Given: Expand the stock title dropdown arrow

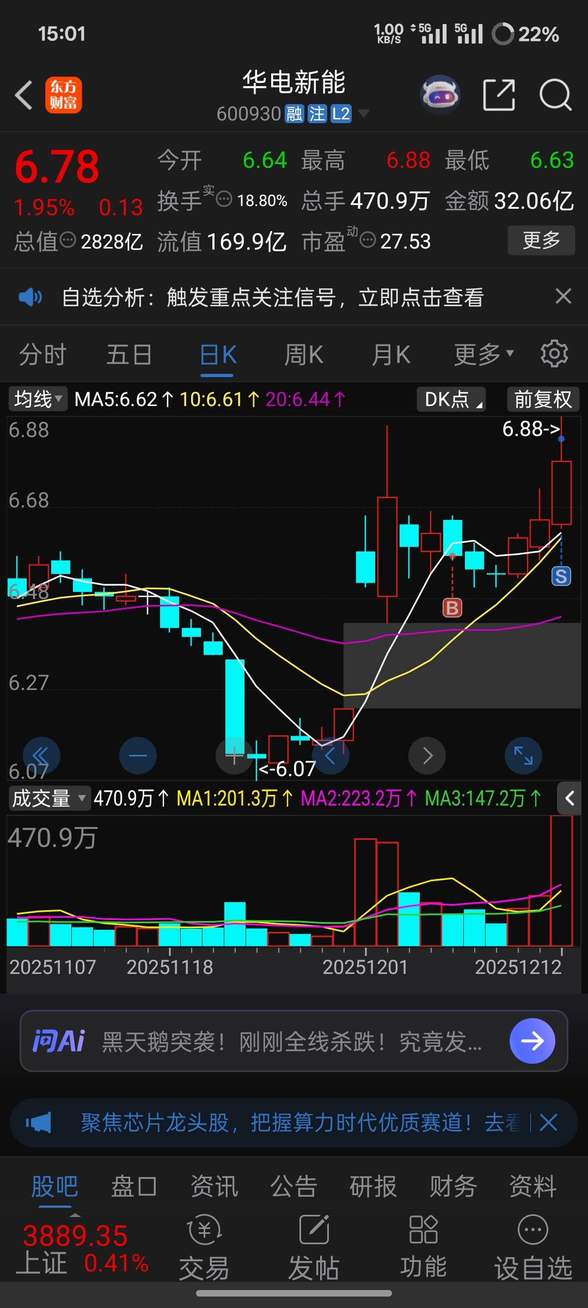Looking at the screenshot, I should [363, 113].
